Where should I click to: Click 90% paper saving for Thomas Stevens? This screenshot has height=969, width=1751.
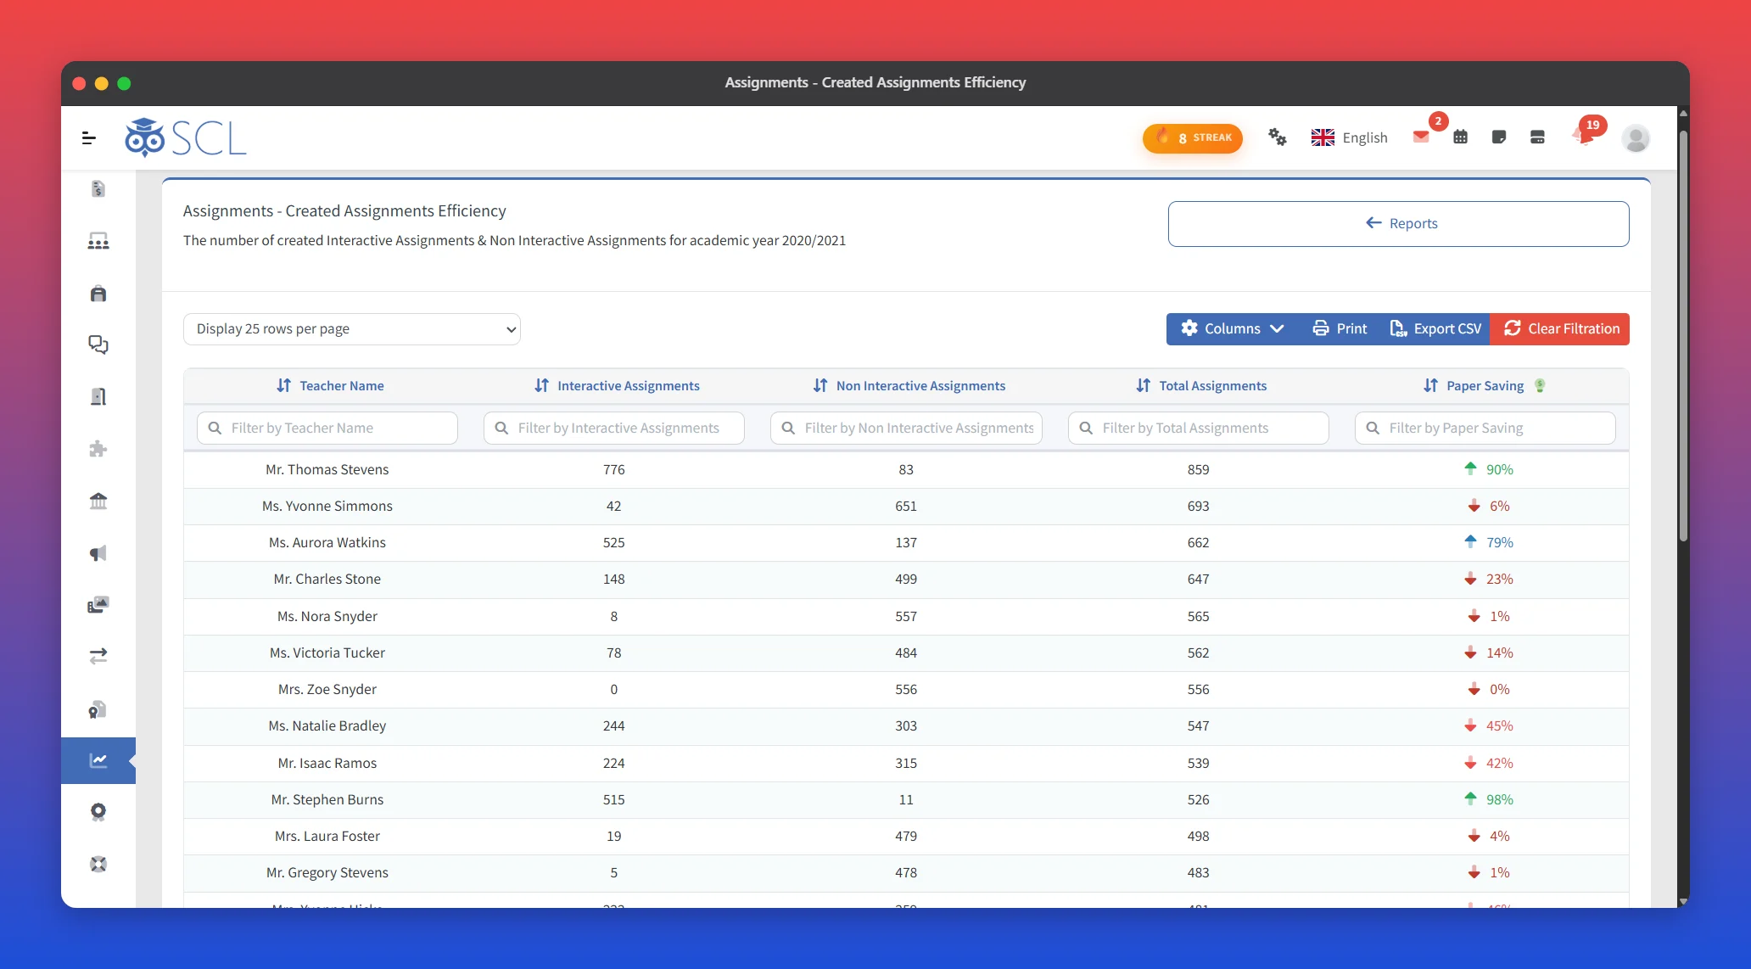tap(1499, 470)
